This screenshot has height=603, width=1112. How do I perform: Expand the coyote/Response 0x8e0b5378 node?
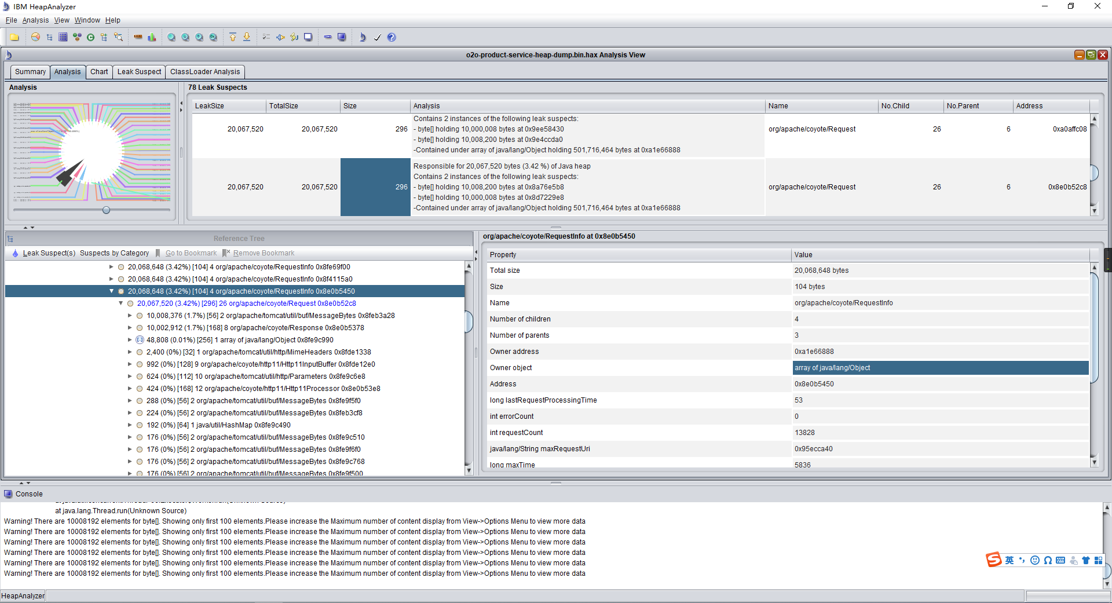(x=130, y=328)
